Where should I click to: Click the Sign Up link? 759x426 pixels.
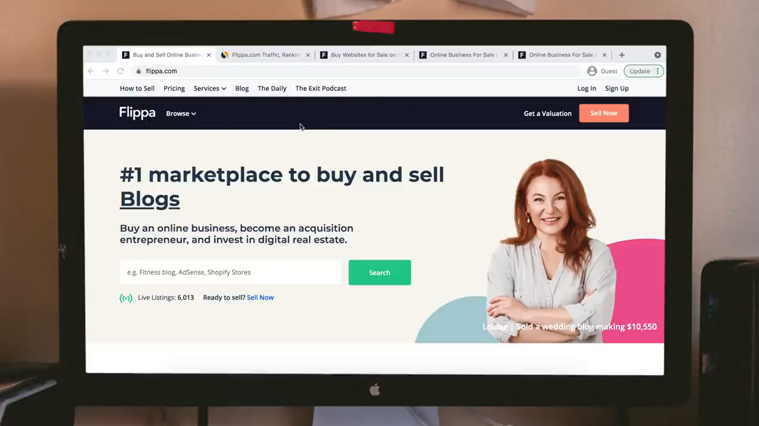coord(617,88)
